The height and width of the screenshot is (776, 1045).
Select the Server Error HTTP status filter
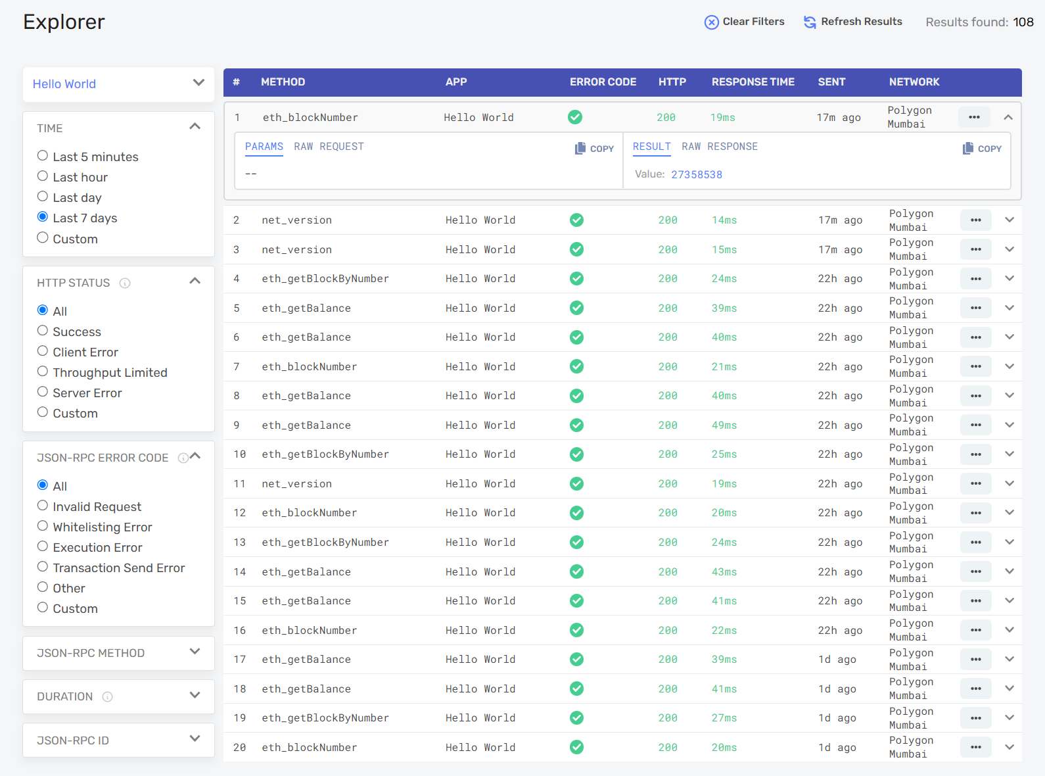(x=43, y=392)
